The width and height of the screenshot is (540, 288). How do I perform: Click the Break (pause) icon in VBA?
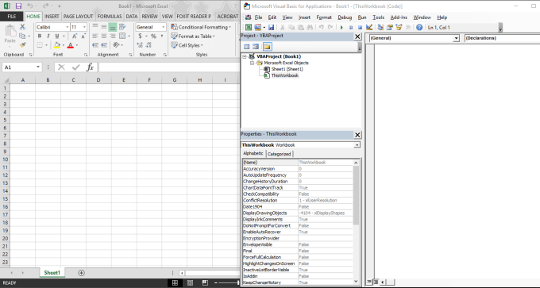(351, 27)
